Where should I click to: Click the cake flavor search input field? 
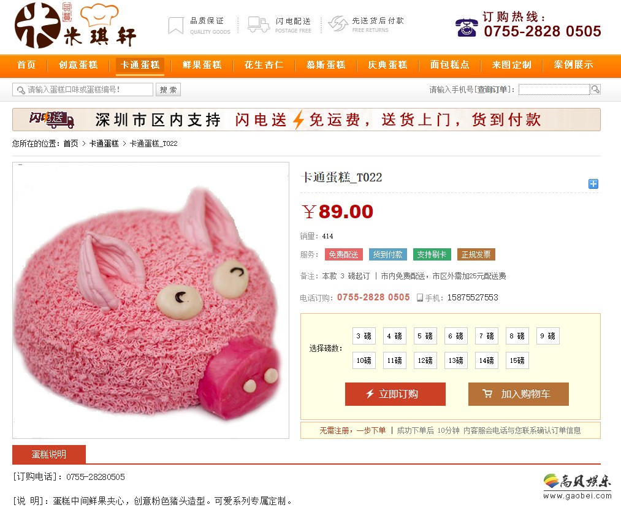(x=83, y=89)
